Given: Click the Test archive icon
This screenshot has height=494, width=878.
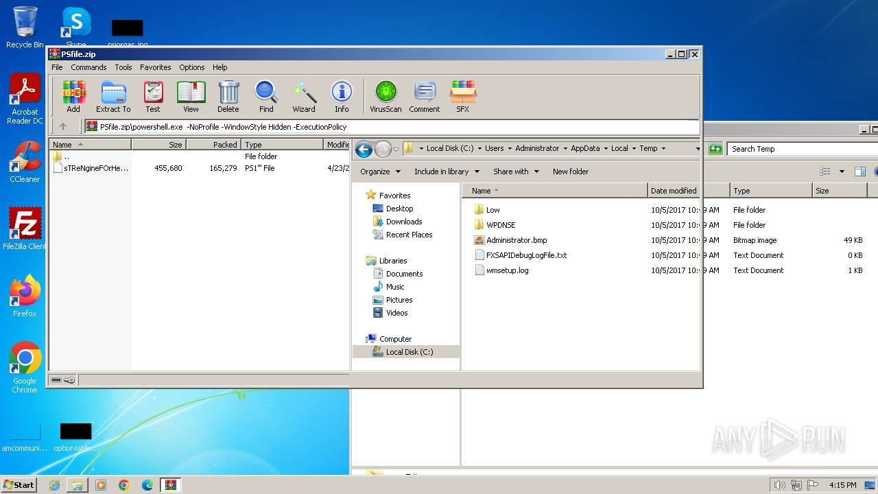Looking at the screenshot, I should click(152, 96).
